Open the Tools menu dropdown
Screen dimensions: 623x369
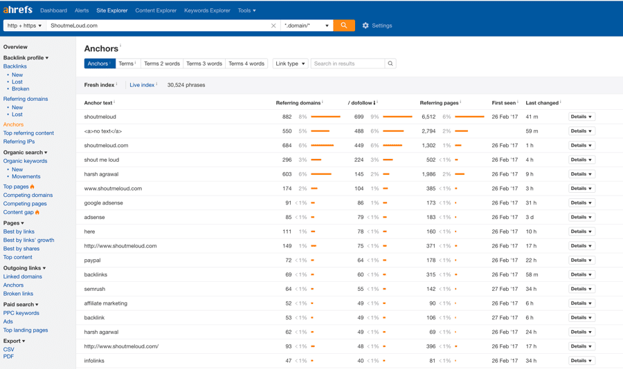tap(246, 11)
